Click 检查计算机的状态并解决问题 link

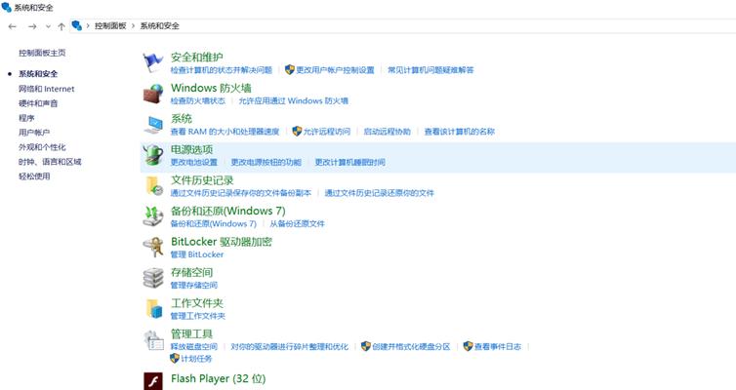click(221, 70)
